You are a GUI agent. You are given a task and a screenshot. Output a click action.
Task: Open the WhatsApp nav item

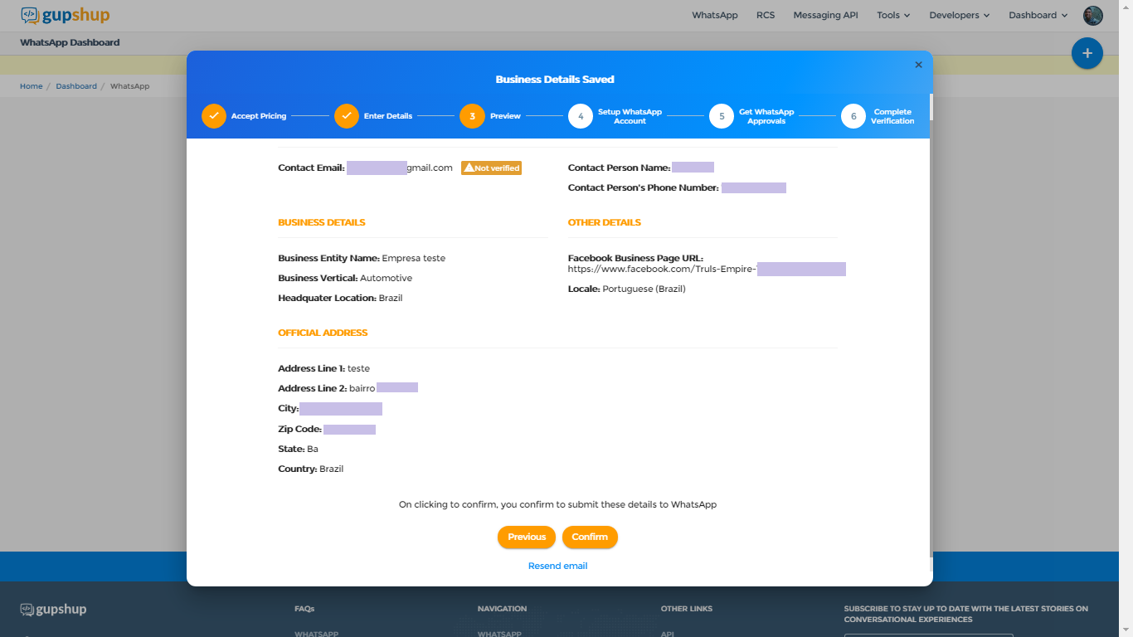[715, 15]
